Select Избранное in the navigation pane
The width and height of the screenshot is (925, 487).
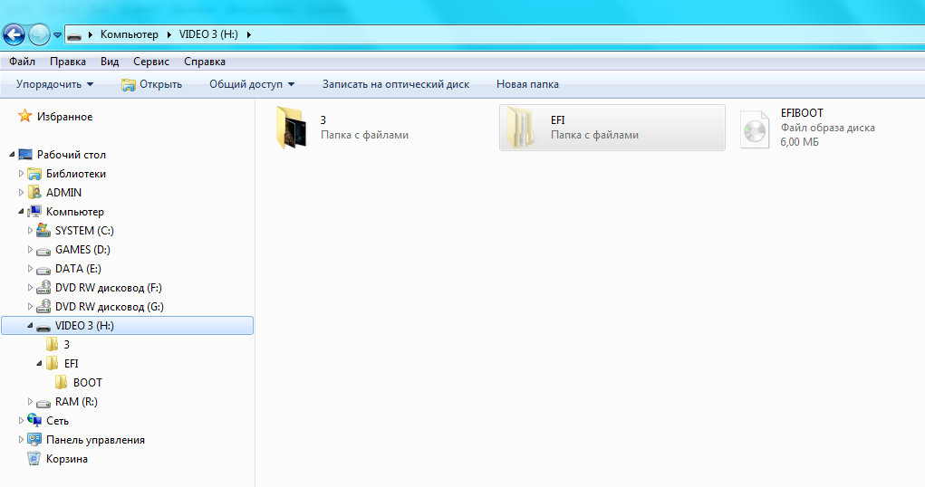(x=65, y=117)
